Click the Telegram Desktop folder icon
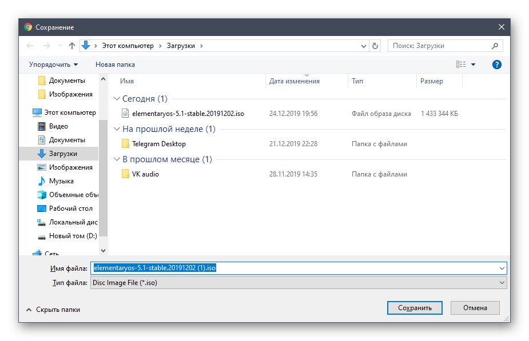 [125, 144]
